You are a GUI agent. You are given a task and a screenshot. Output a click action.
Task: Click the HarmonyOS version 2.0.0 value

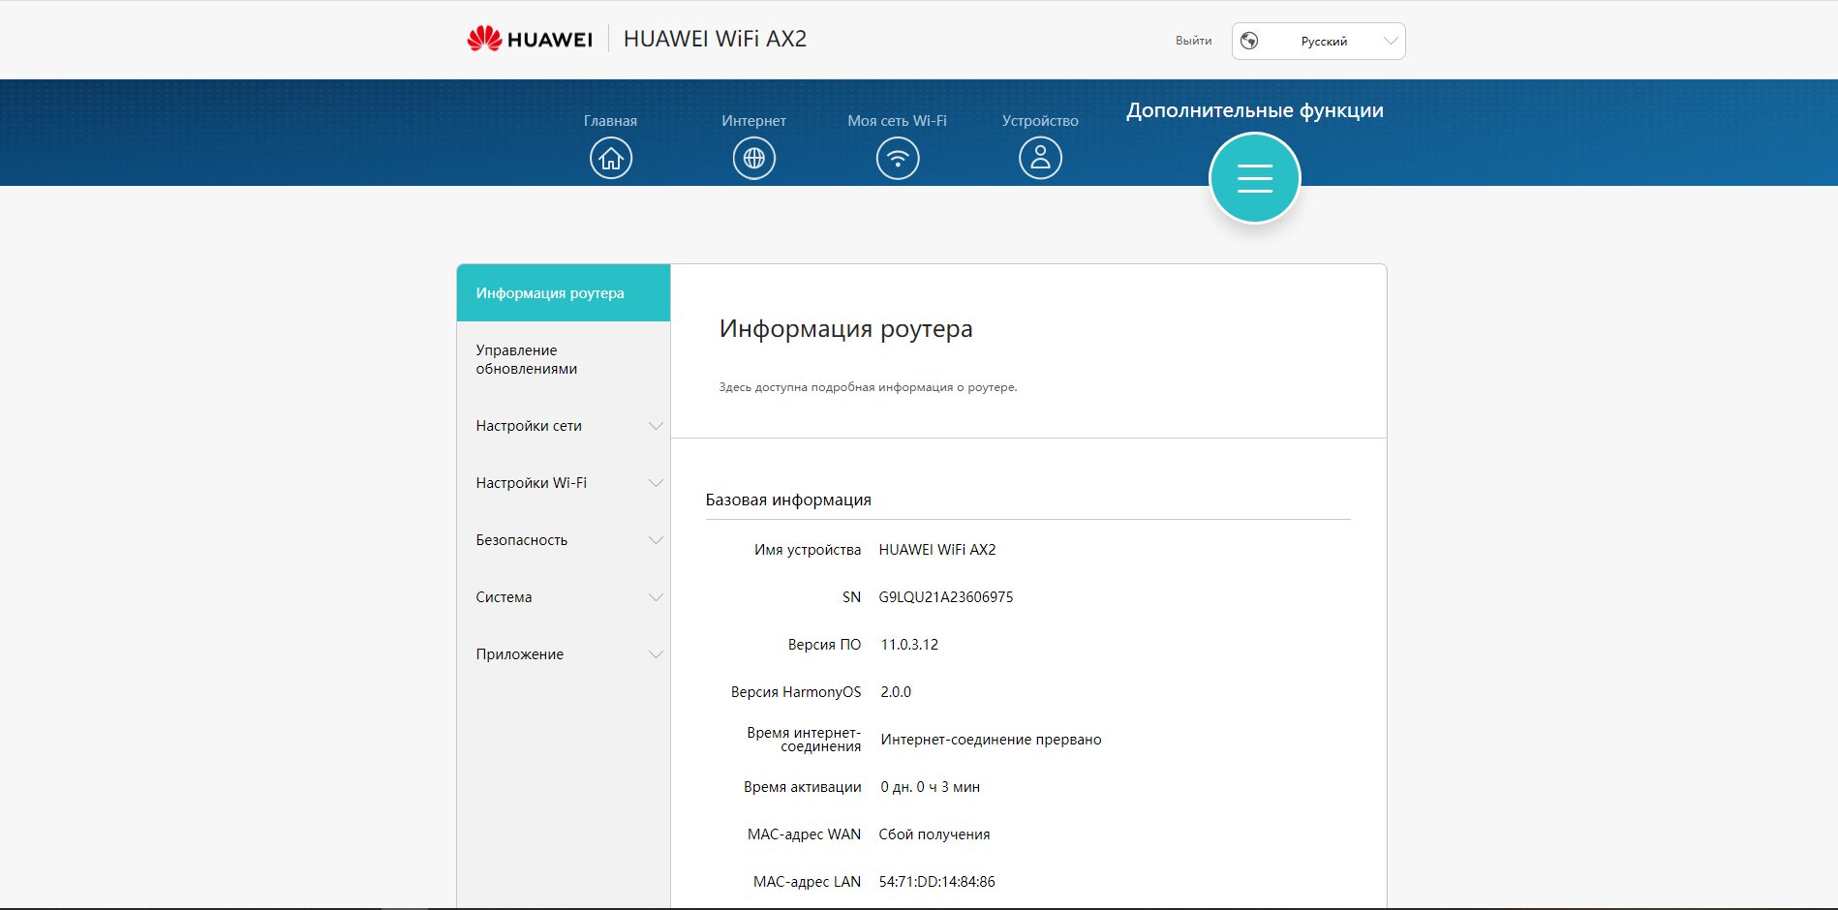pyautogui.click(x=896, y=692)
